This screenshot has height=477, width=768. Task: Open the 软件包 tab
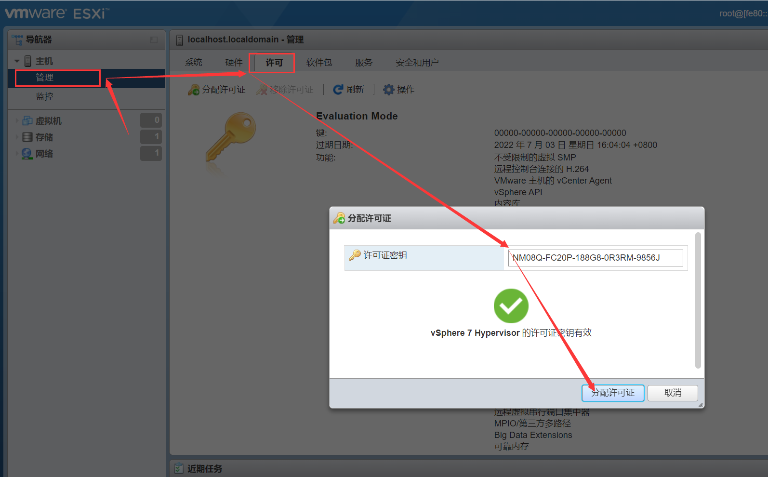pos(319,63)
